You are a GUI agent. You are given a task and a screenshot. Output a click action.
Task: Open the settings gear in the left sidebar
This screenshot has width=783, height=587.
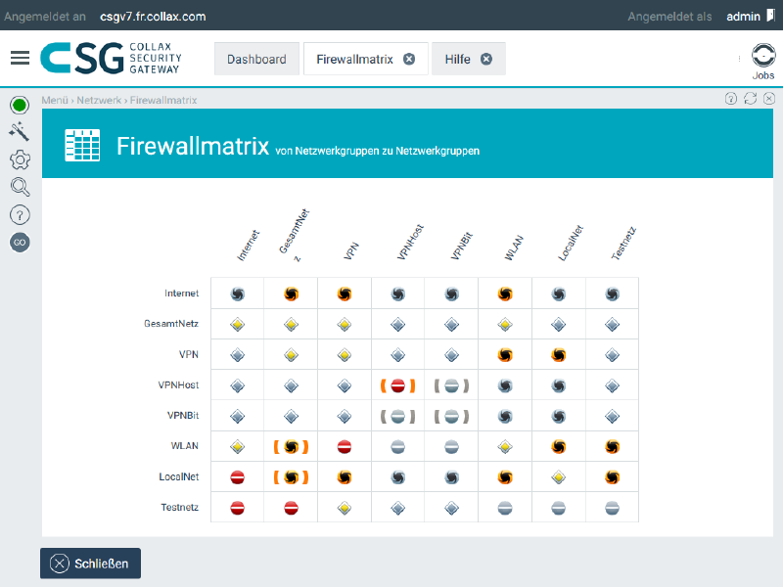point(20,159)
